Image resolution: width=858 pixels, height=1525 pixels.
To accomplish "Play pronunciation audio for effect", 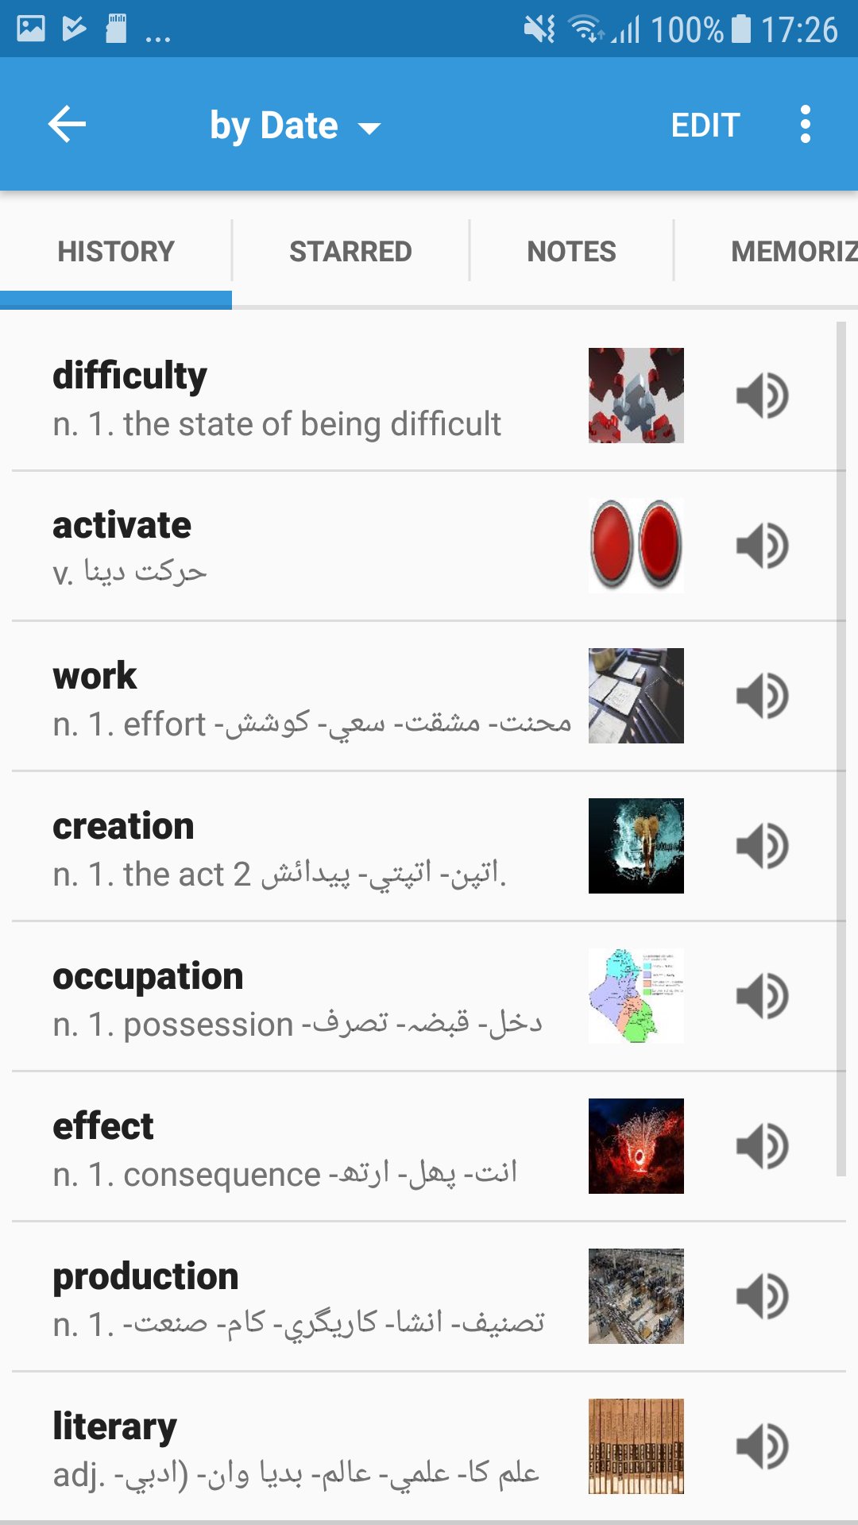I will point(762,1146).
